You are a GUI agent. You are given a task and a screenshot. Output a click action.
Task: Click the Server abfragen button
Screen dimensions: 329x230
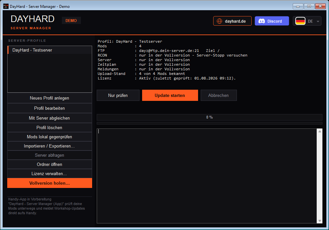50,155
